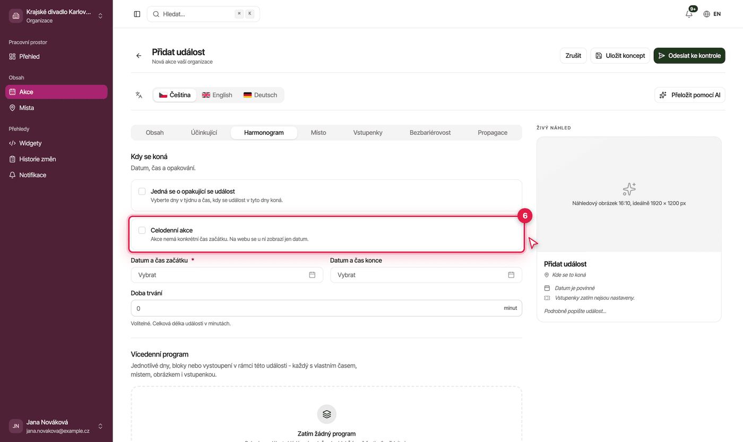Click the Doba trvání minutes field
This screenshot has width=743, height=442.
326,308
